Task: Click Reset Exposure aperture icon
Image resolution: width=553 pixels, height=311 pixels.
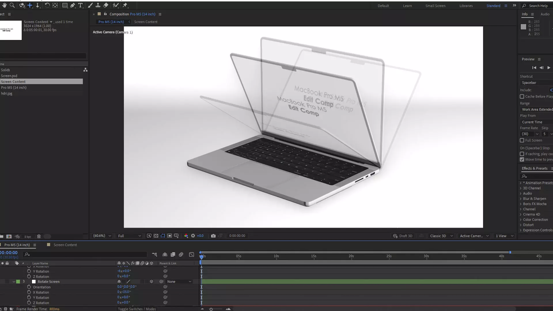Action: click(193, 236)
